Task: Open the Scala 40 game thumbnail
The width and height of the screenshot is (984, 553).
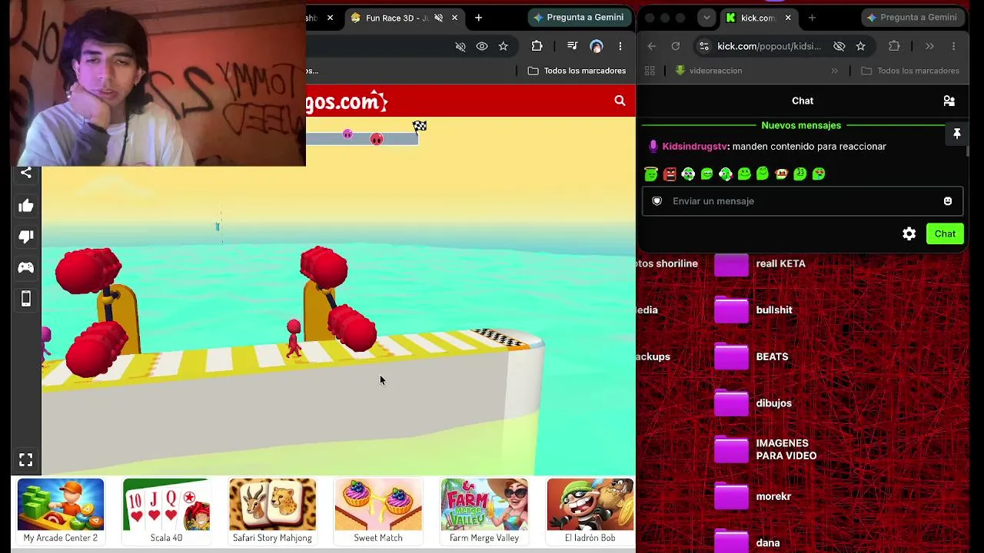Action: pos(167,505)
